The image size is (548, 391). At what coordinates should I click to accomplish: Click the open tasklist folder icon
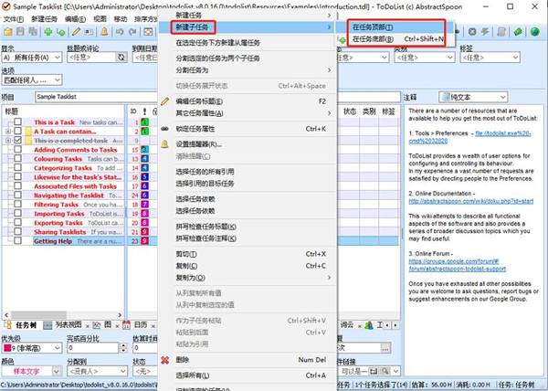[8, 32]
